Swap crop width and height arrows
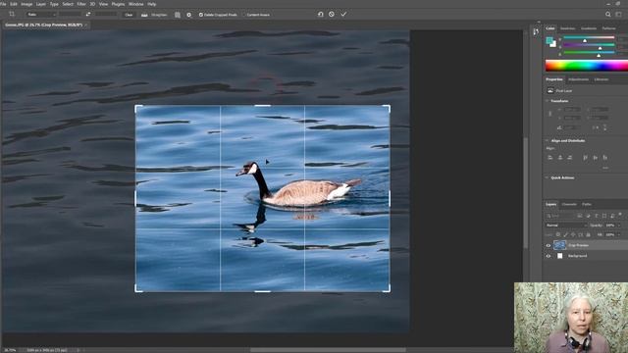 pos(88,15)
